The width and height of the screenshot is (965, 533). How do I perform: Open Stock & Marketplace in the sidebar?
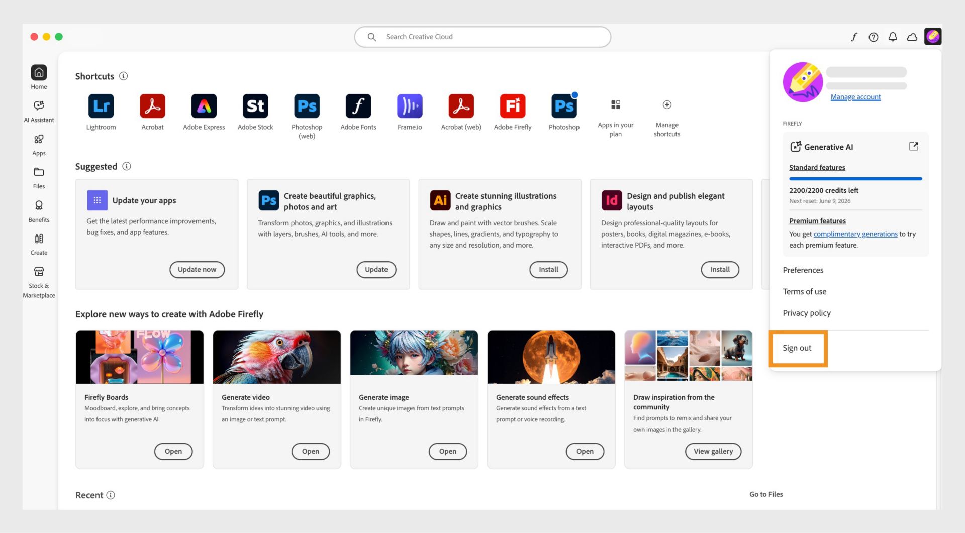(x=39, y=282)
